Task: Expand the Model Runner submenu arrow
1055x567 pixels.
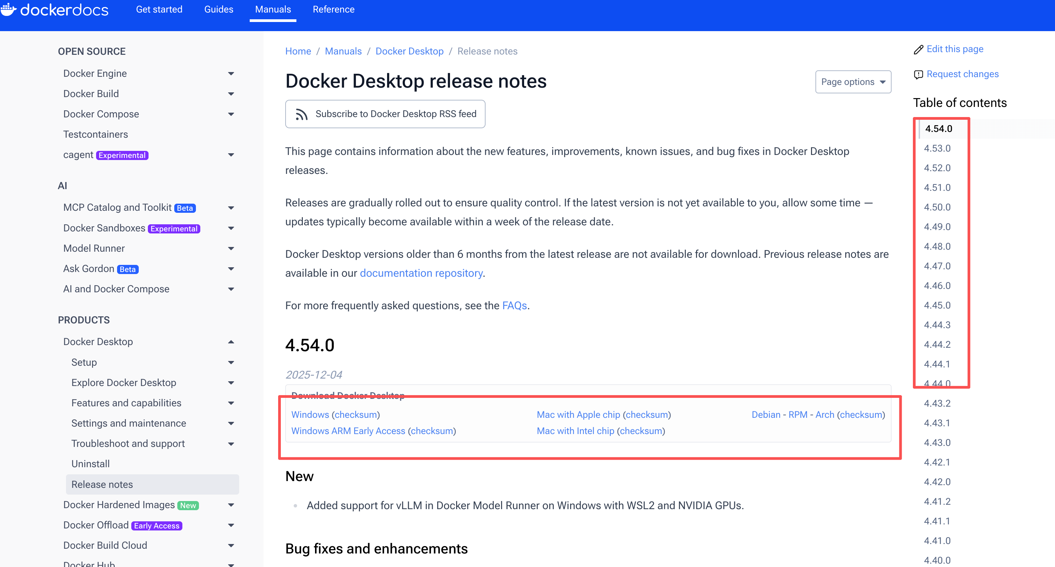Action: 231,249
